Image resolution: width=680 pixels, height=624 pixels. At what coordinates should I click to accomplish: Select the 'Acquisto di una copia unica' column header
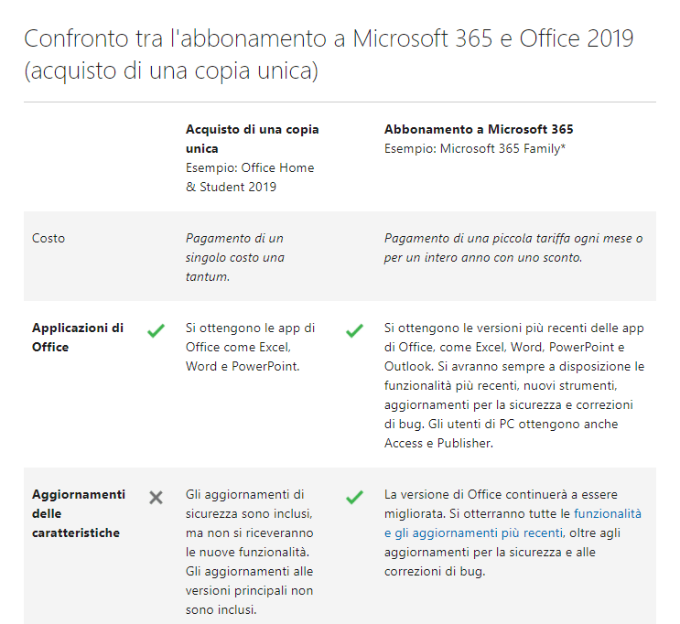point(252,139)
